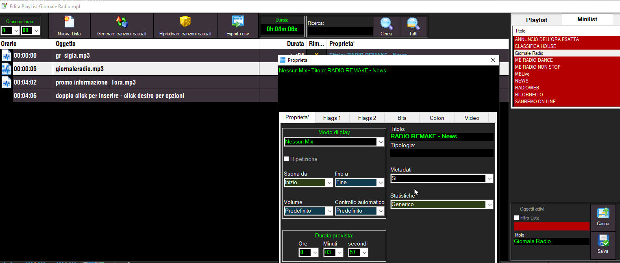The image size is (620, 263).
Task: Click the Cerca magnifier icon
Action: click(386, 24)
